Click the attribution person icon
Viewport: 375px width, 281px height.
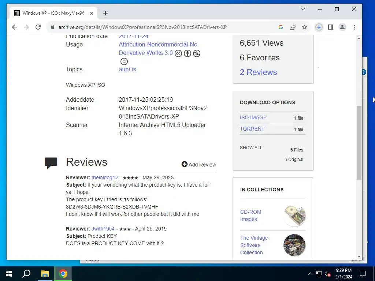coord(187,53)
